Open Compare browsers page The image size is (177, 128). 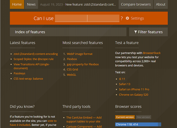click(x=136, y=4)
